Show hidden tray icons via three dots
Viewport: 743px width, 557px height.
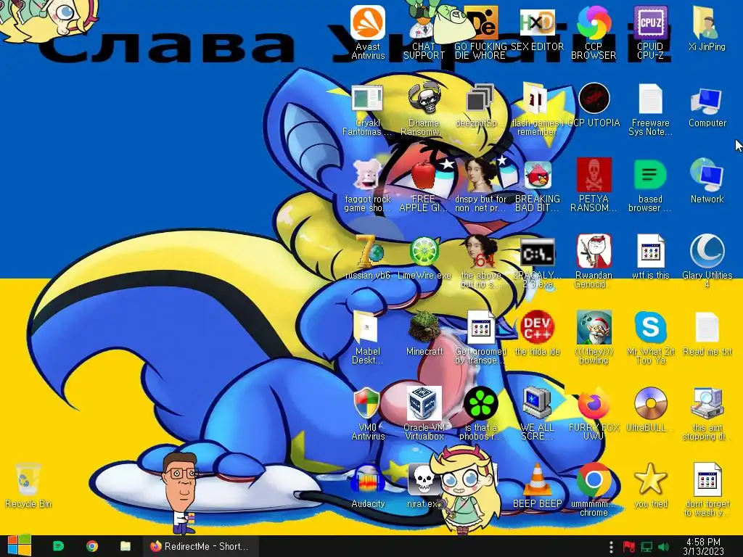[x=611, y=547]
